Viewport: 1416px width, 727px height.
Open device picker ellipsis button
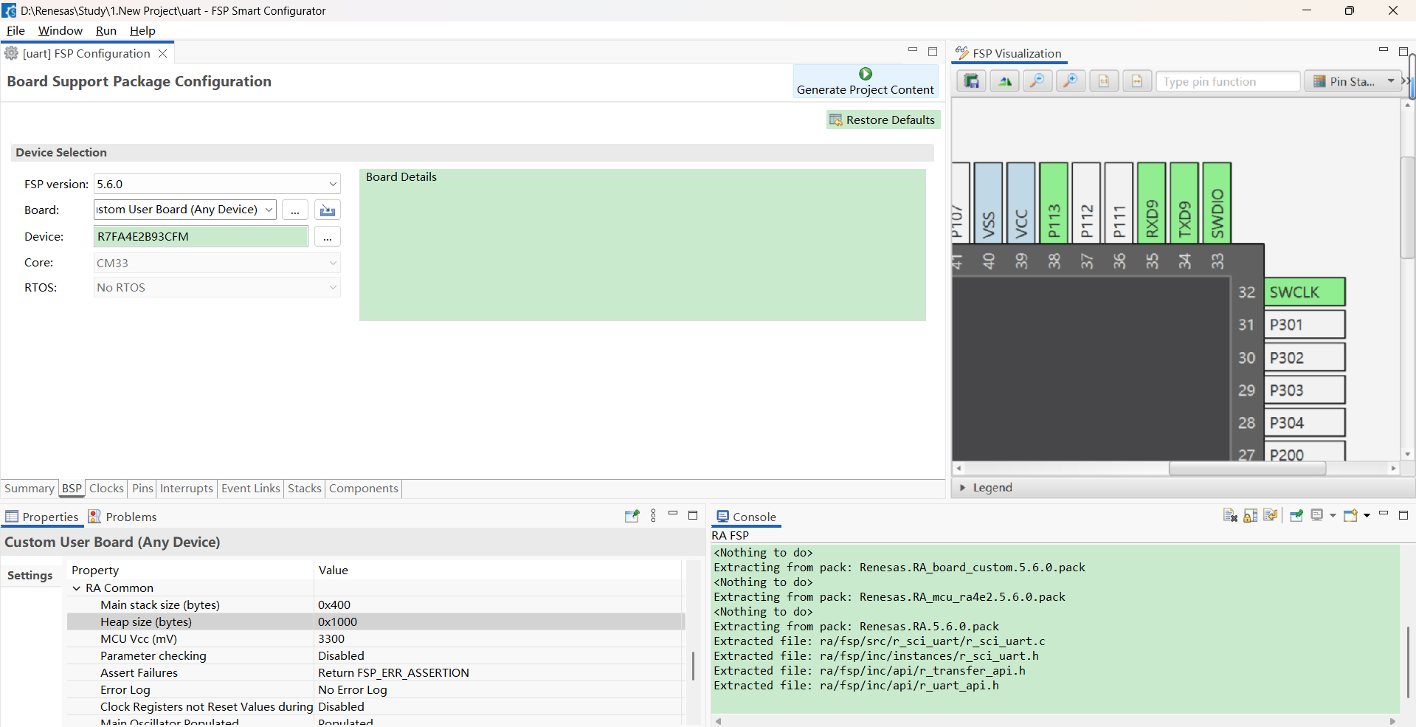click(327, 237)
